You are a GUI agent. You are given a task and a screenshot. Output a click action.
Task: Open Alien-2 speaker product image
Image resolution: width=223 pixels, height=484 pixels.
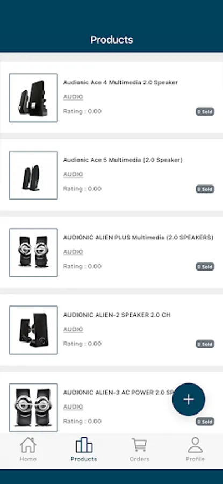[x=33, y=330]
